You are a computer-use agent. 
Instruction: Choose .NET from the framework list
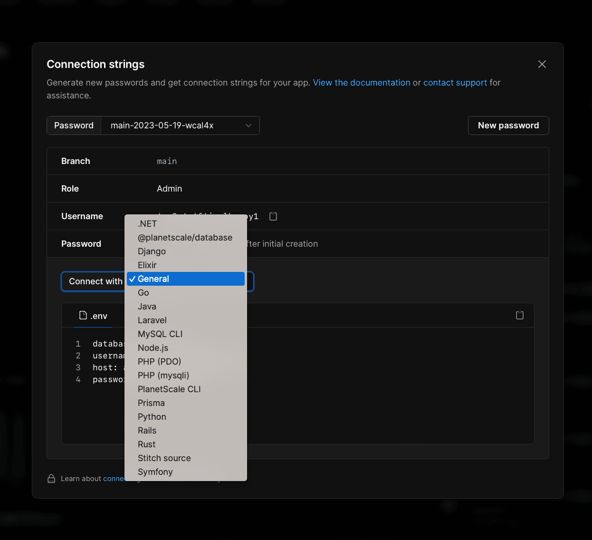(x=186, y=224)
